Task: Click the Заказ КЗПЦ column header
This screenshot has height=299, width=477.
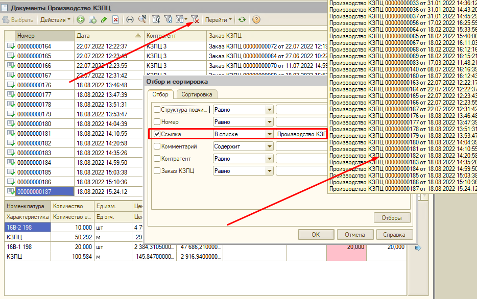Action: [x=267, y=36]
